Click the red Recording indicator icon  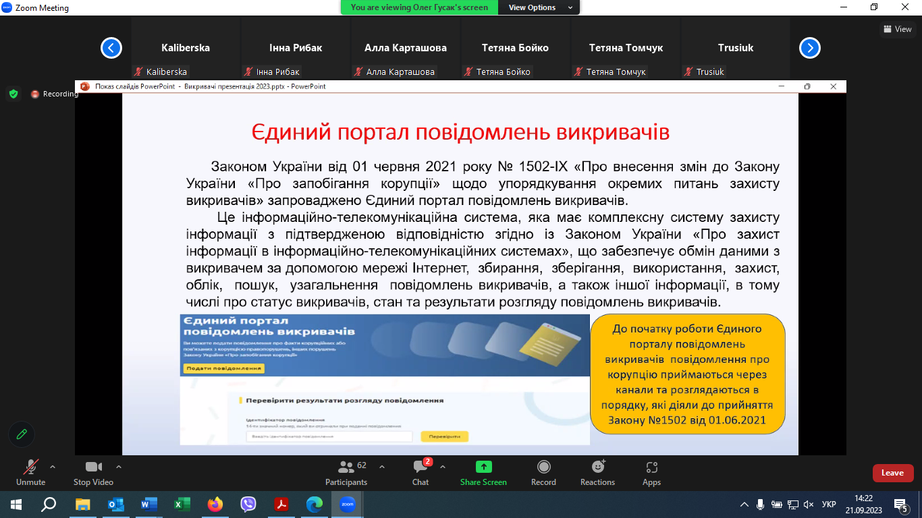click(x=35, y=94)
